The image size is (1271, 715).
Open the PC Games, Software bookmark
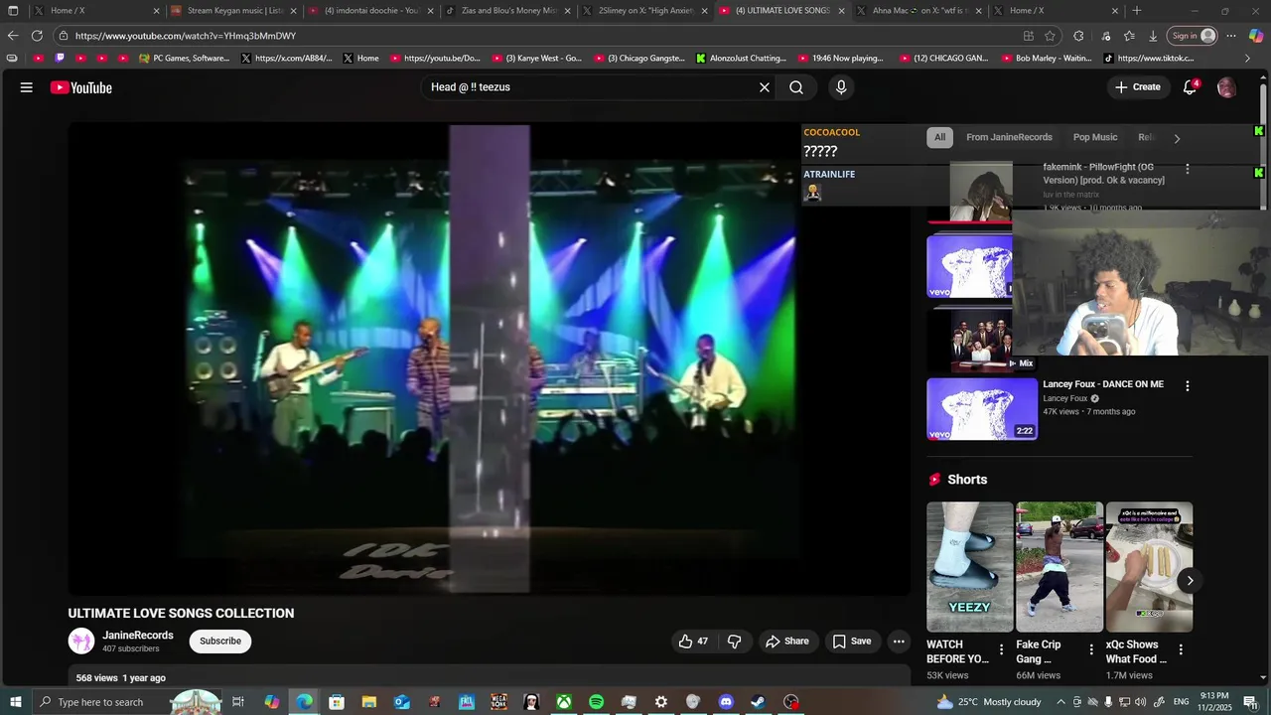click(x=185, y=59)
